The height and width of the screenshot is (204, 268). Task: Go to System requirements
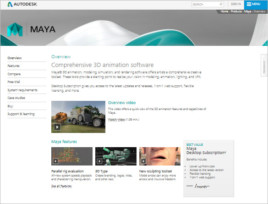22,90
